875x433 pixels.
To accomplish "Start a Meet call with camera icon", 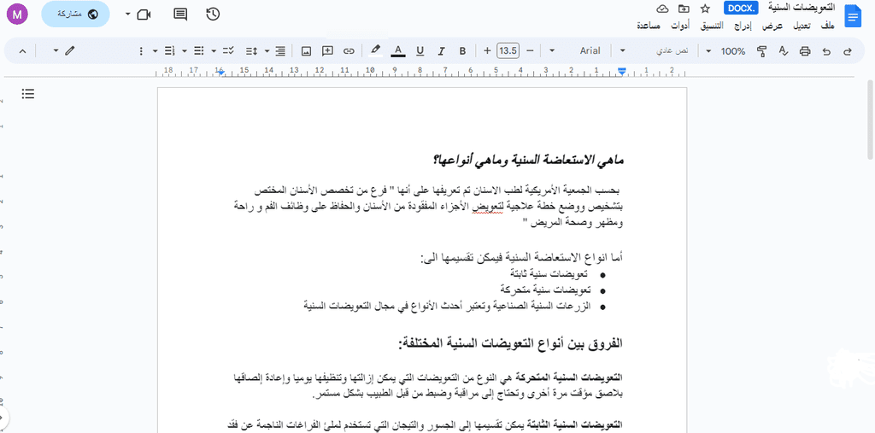I will pos(144,15).
